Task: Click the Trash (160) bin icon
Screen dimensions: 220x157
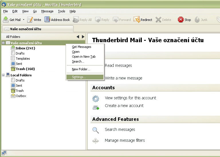Action: click(x=13, y=69)
